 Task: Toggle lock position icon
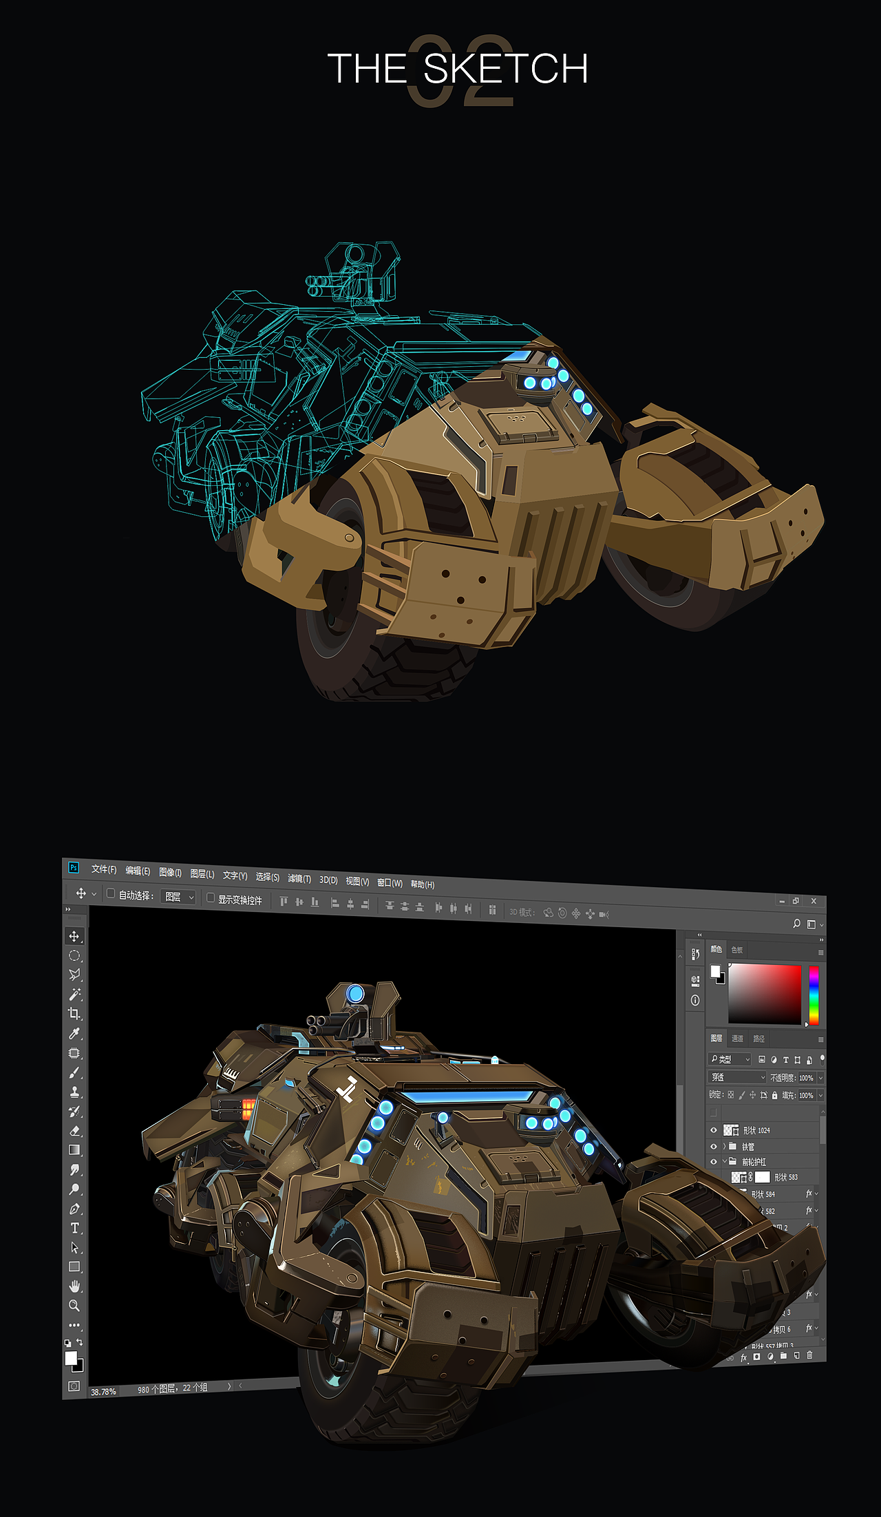click(753, 1095)
